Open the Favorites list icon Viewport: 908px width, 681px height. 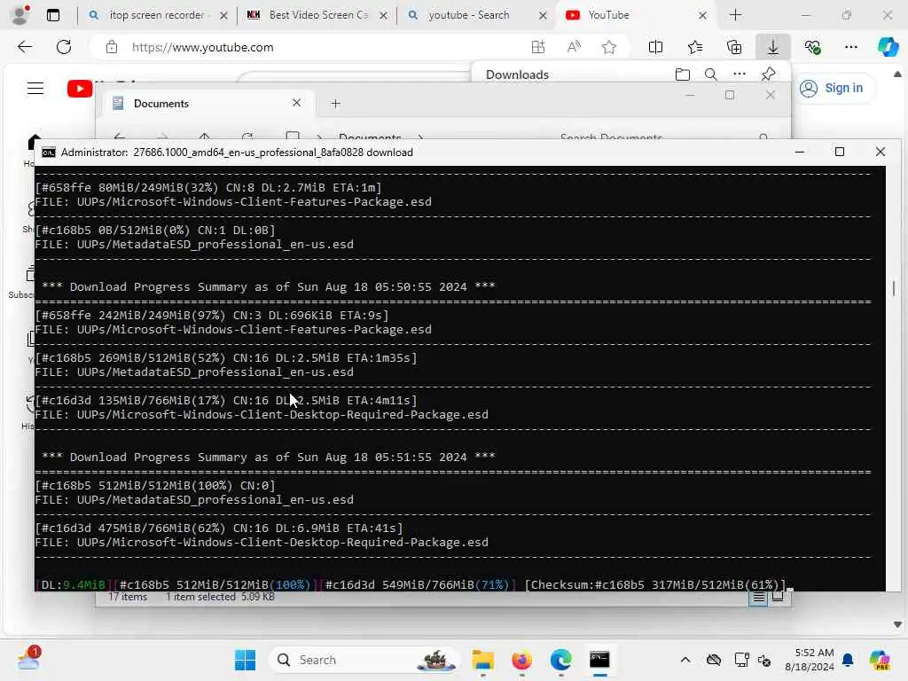[695, 47]
